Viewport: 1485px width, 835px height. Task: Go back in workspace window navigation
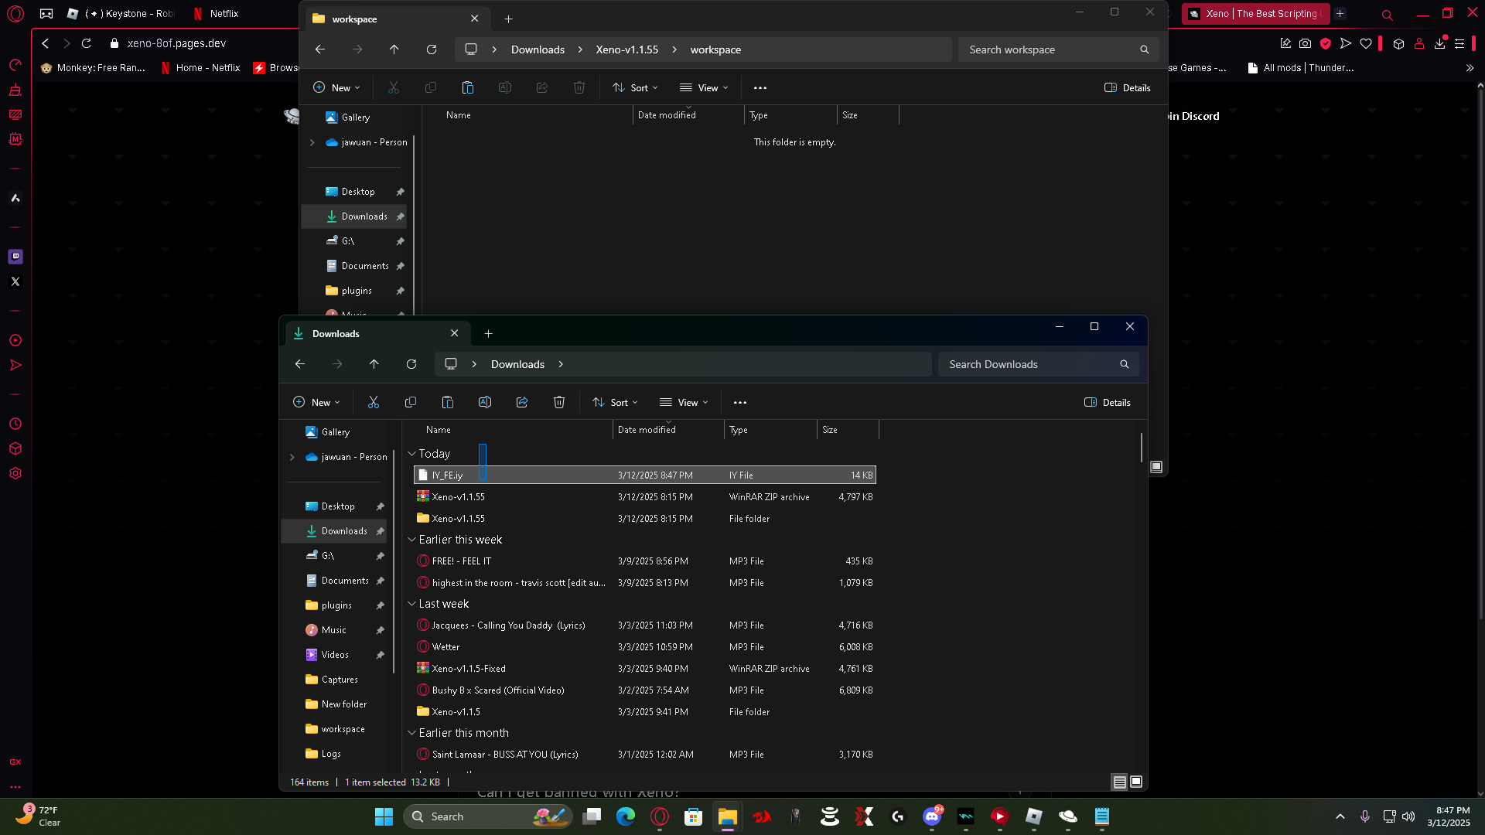click(x=320, y=49)
